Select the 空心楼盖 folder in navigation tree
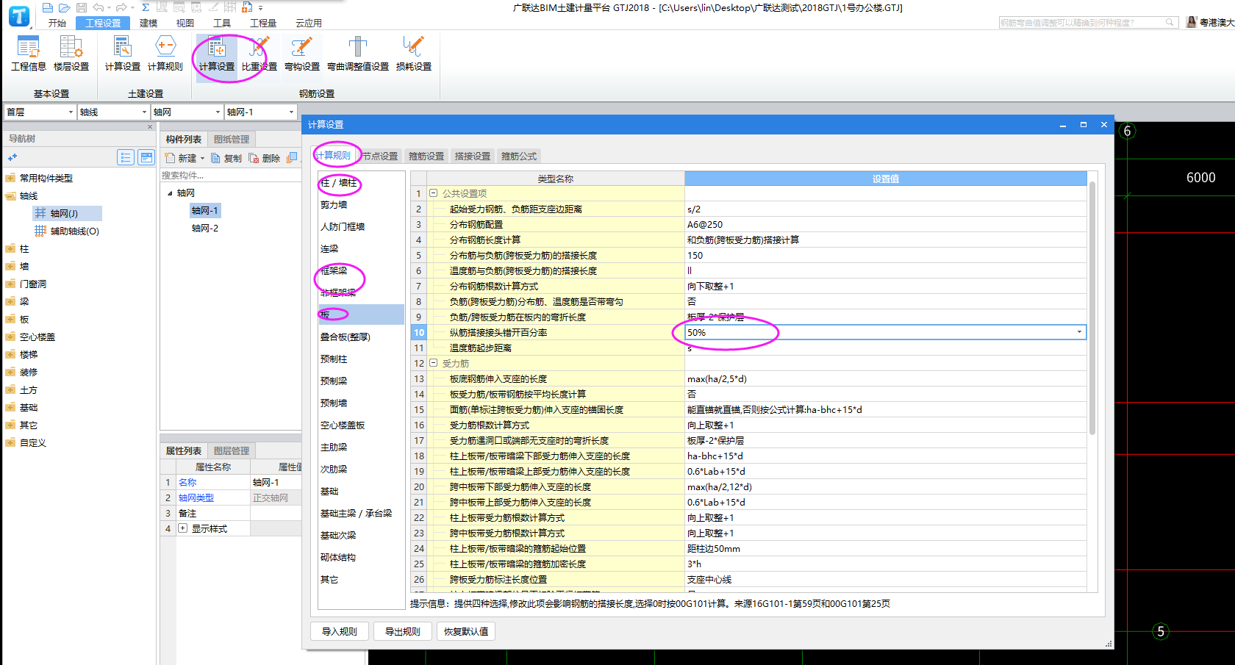 pyautogui.click(x=37, y=337)
